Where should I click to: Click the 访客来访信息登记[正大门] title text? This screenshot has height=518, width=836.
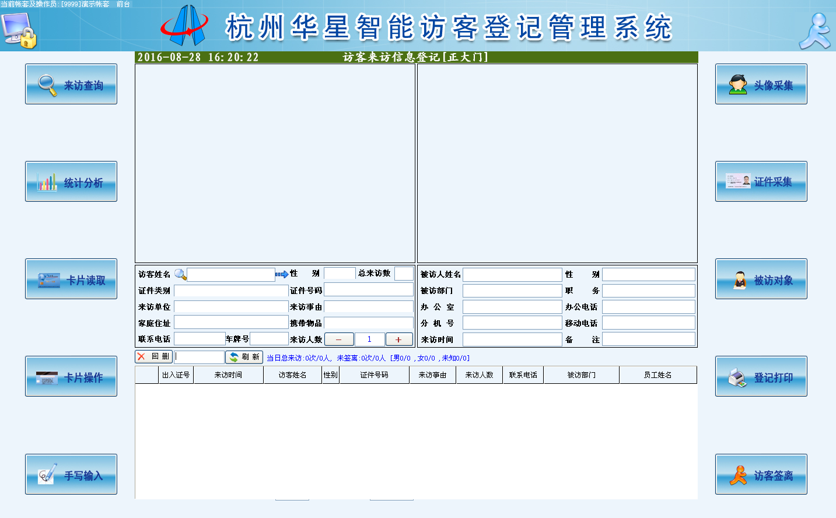[415, 57]
